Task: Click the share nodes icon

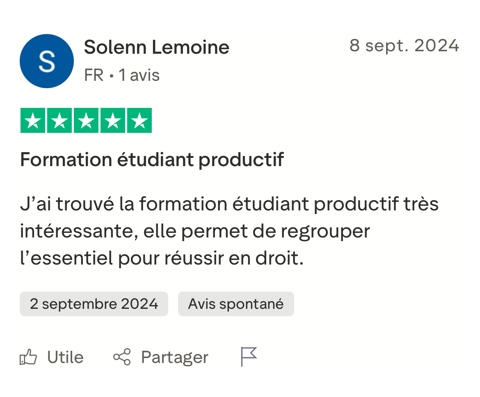Action: point(122,357)
